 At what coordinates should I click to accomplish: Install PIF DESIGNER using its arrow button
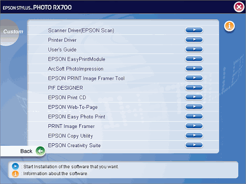pos(194,87)
